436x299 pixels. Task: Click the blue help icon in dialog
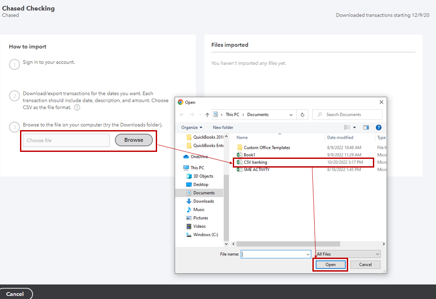pos(379,128)
